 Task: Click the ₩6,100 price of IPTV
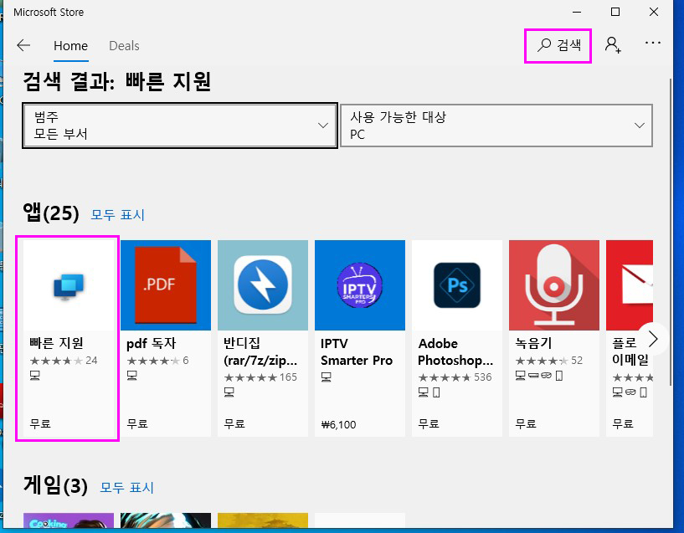pyautogui.click(x=338, y=424)
